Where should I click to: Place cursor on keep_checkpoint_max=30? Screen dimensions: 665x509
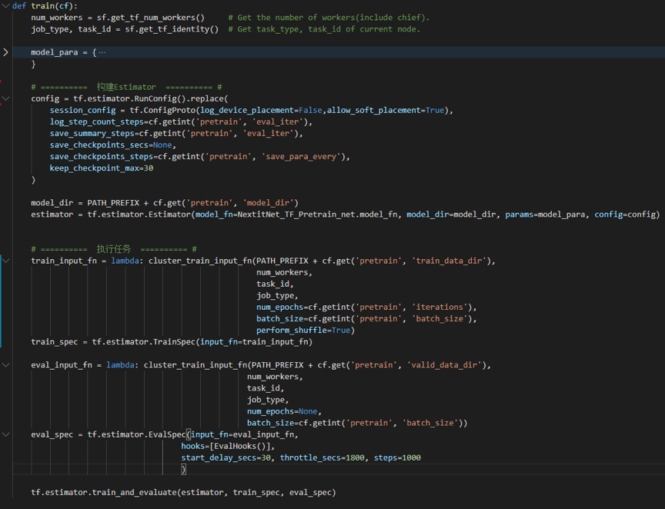point(101,168)
